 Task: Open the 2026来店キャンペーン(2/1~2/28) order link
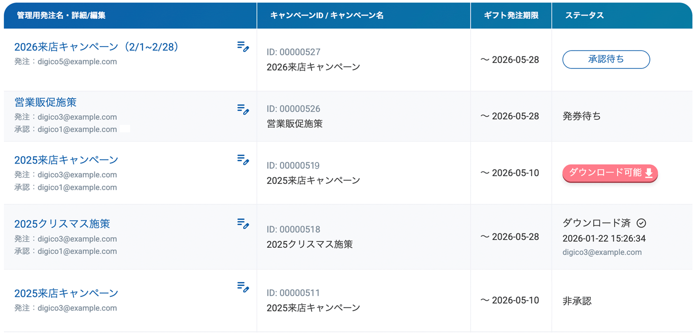tap(96, 47)
